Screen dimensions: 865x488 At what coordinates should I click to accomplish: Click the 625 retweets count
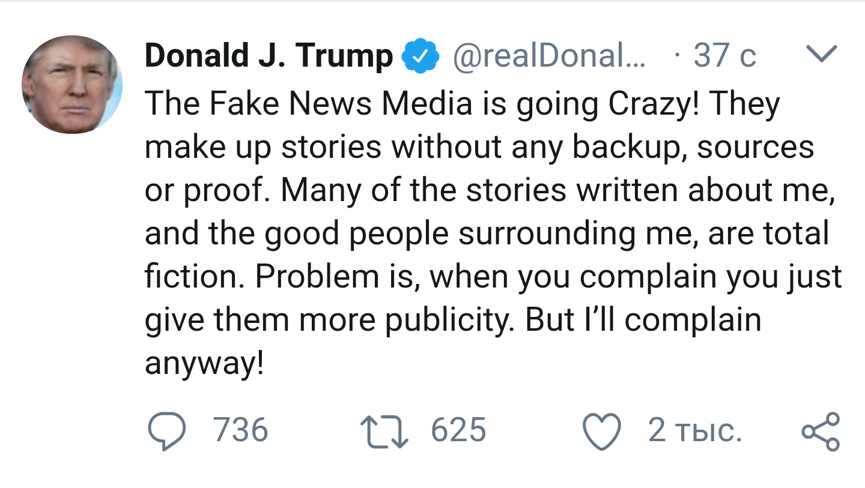(x=458, y=430)
